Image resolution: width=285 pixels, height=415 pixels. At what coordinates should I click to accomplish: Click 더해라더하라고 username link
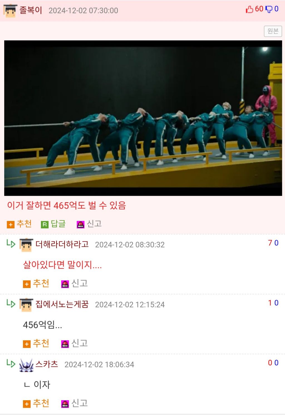pos(62,244)
